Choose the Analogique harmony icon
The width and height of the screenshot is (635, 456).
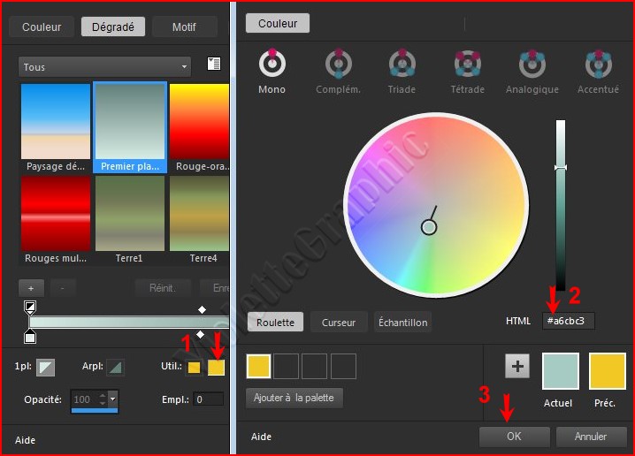point(532,64)
